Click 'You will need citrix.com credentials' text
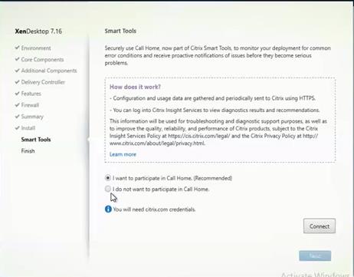This screenshot has height=277, width=354. pyautogui.click(x=154, y=209)
